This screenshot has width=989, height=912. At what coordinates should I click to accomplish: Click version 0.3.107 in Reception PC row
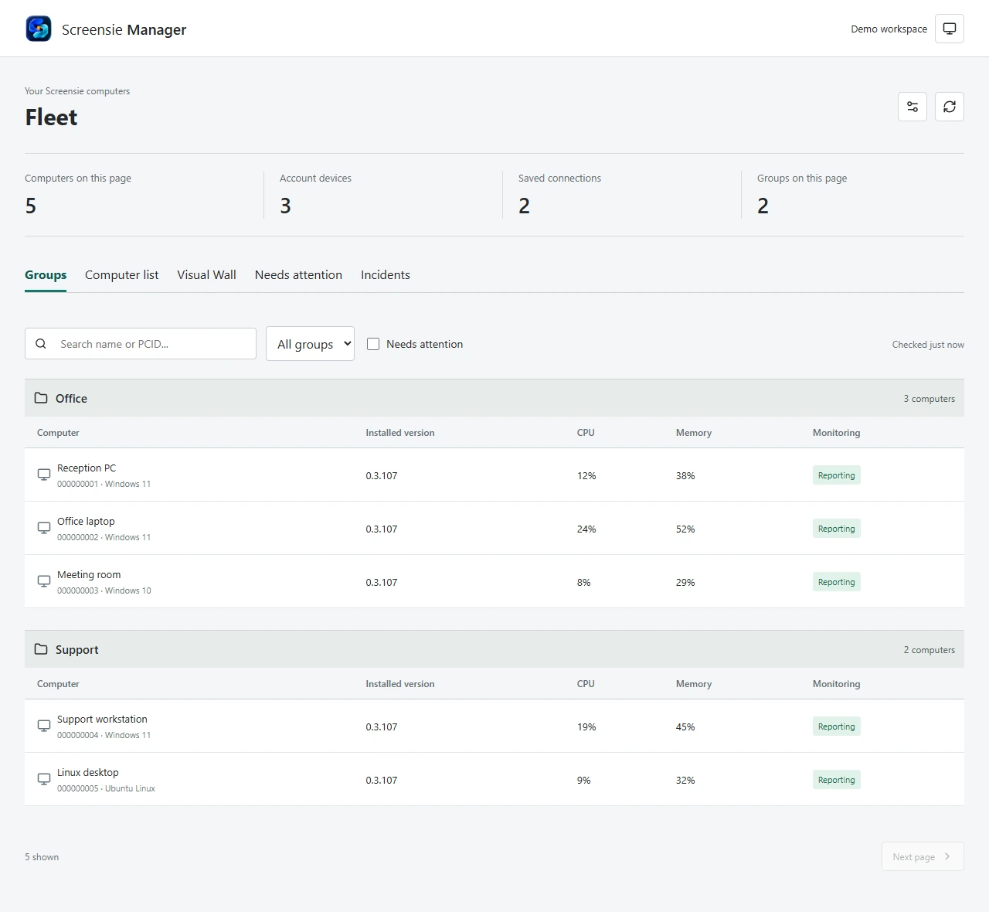(x=382, y=476)
